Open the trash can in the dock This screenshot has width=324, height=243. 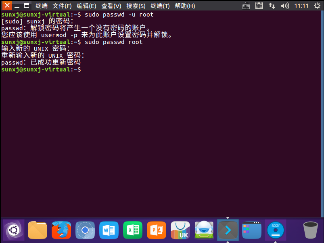[310, 230]
